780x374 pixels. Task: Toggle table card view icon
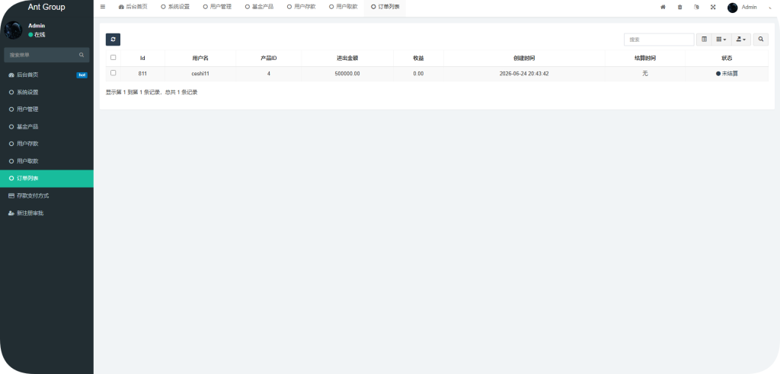click(704, 40)
